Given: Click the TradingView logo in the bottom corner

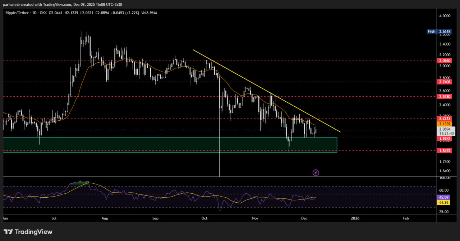Looking at the screenshot, I should [x=28, y=232].
